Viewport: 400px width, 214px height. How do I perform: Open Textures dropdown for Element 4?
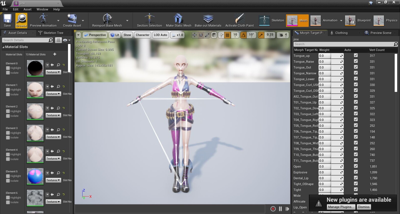coord(53,159)
